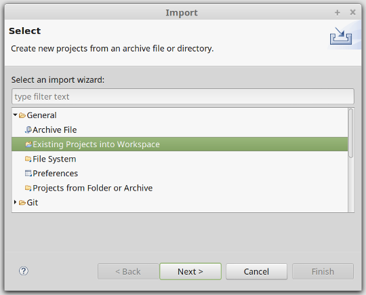Open help via the question mark icon
The width and height of the screenshot is (366, 295).
pyautogui.click(x=24, y=271)
